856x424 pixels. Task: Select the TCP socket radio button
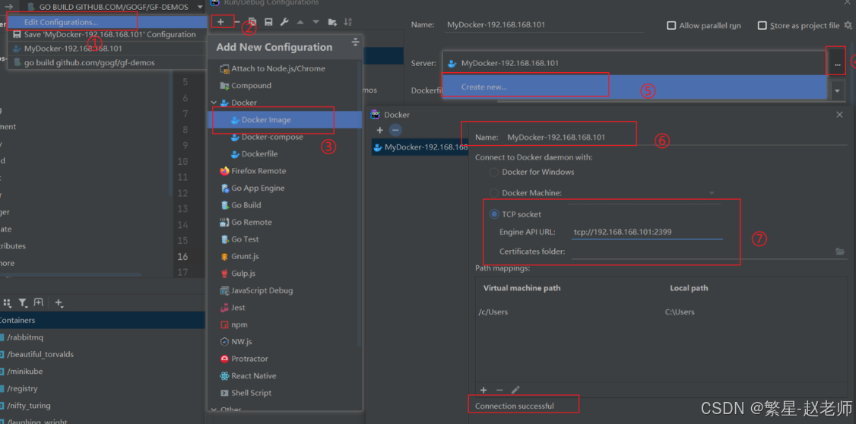point(494,214)
